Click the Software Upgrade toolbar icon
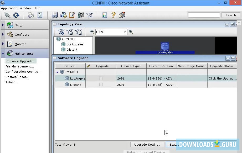 pyautogui.click(x=63, y=15)
